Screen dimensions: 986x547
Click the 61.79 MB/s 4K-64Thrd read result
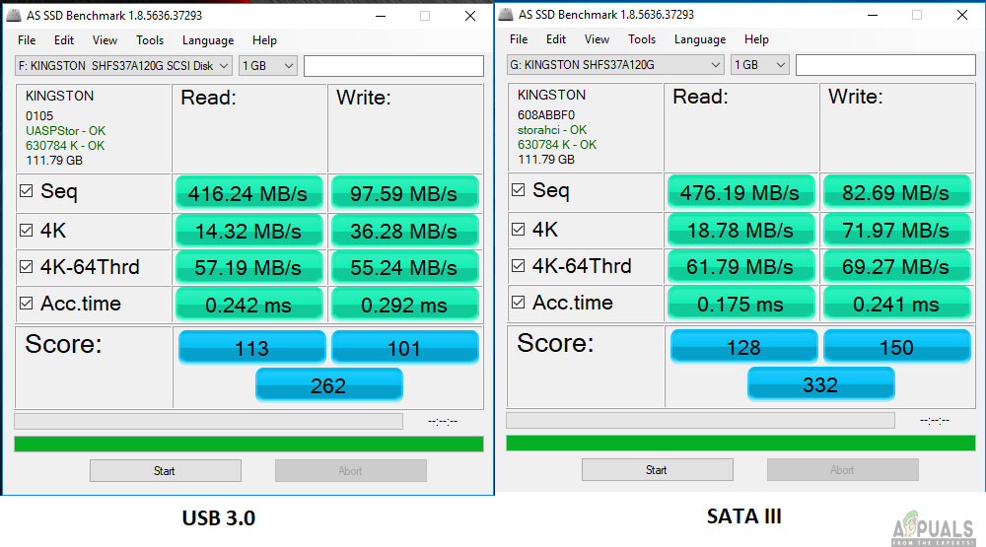(x=740, y=266)
